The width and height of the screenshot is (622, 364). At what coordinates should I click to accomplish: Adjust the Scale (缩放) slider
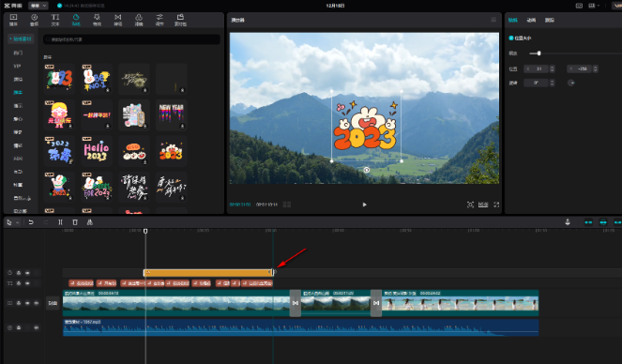click(x=539, y=53)
